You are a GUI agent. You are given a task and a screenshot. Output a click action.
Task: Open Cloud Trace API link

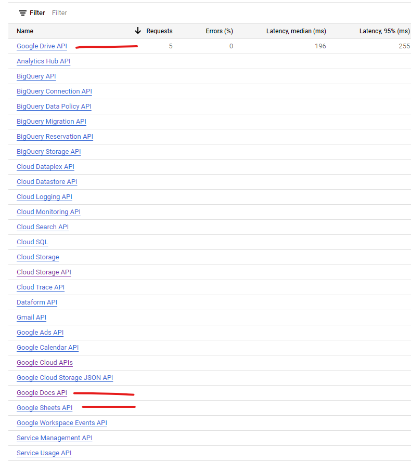(x=41, y=287)
